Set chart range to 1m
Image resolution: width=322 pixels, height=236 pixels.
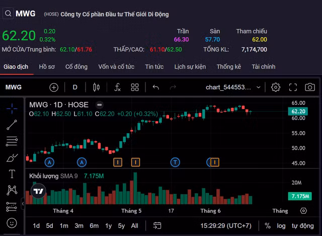point(64,226)
